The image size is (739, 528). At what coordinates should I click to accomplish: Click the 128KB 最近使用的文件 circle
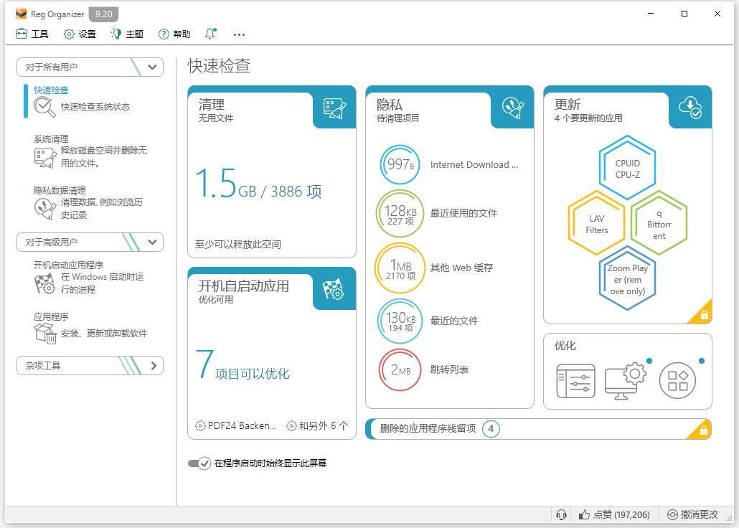pos(400,214)
